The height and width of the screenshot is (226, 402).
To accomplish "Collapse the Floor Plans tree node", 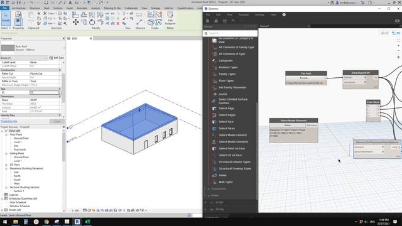I will (6, 134).
